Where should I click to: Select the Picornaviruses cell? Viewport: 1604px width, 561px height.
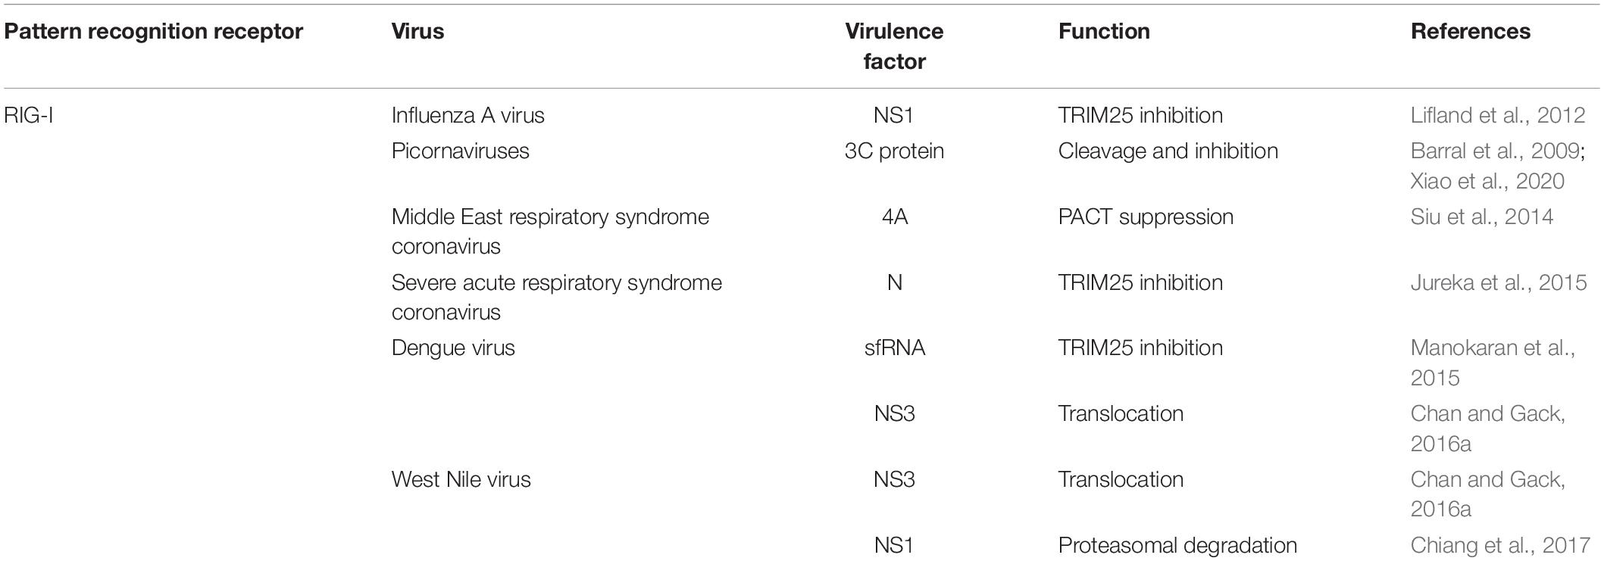(461, 151)
